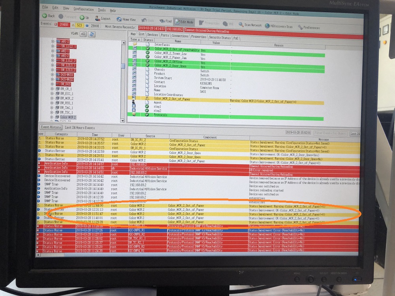Click the VLAN All button

click(x=83, y=34)
